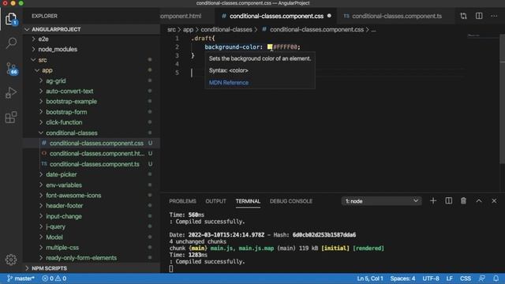
Task: Switch to the PROBLEMS panel tab
Action: click(182, 201)
